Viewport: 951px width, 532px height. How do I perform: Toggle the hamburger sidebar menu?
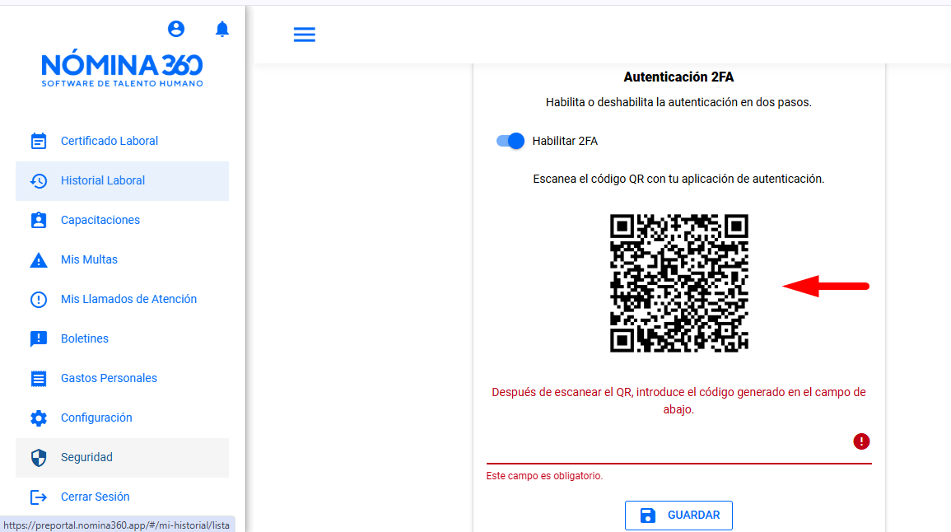(x=305, y=35)
